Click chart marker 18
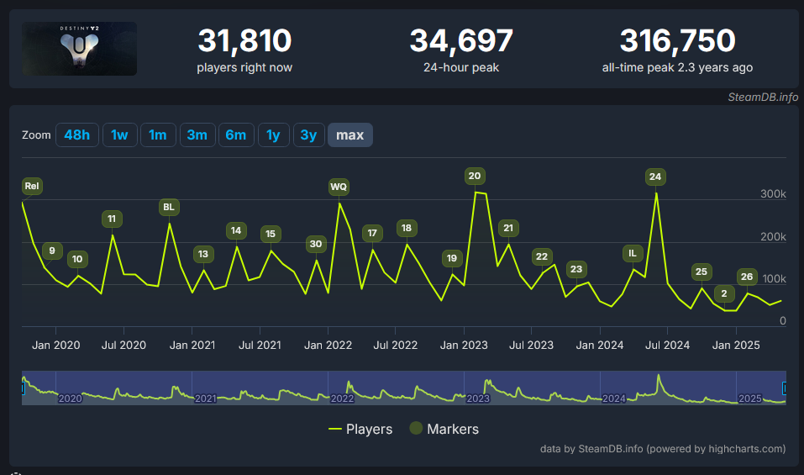The image size is (804, 475). pos(407,229)
